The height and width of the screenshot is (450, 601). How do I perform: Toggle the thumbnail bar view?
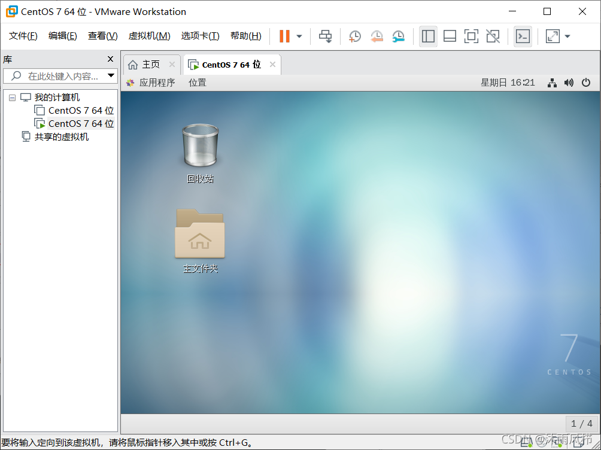click(x=450, y=37)
